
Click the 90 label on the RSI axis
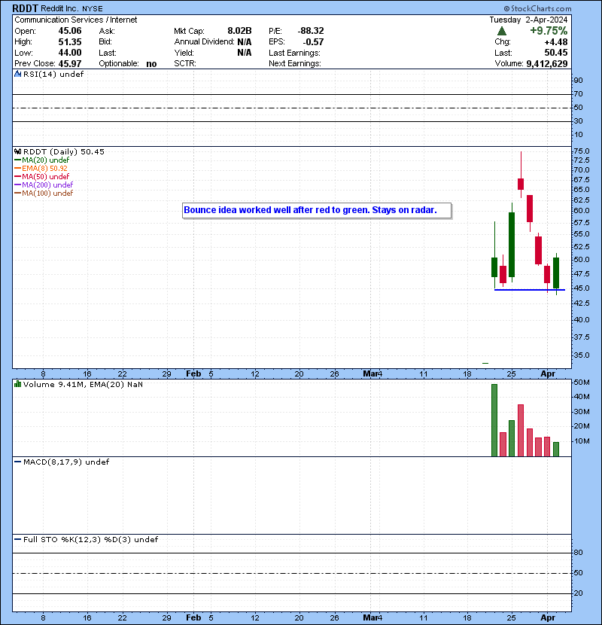tap(578, 81)
